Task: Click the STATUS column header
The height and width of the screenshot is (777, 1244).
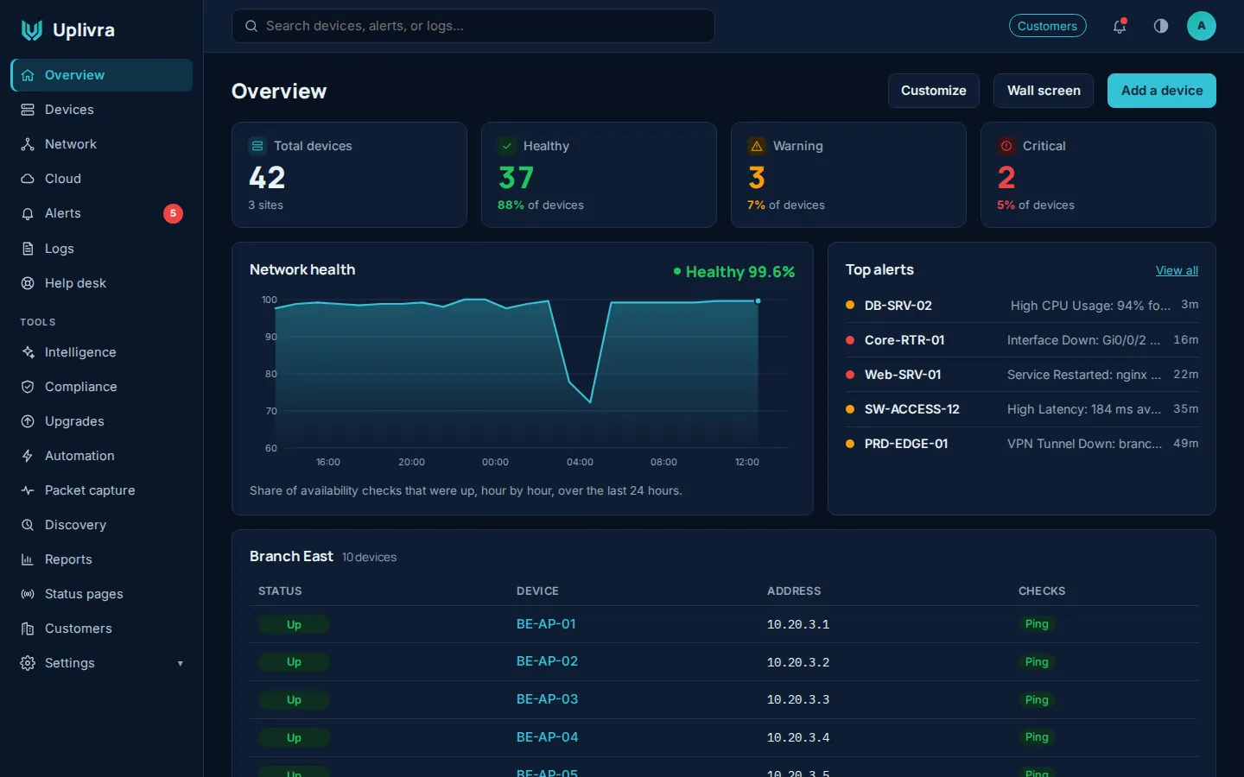Action: coord(280,591)
